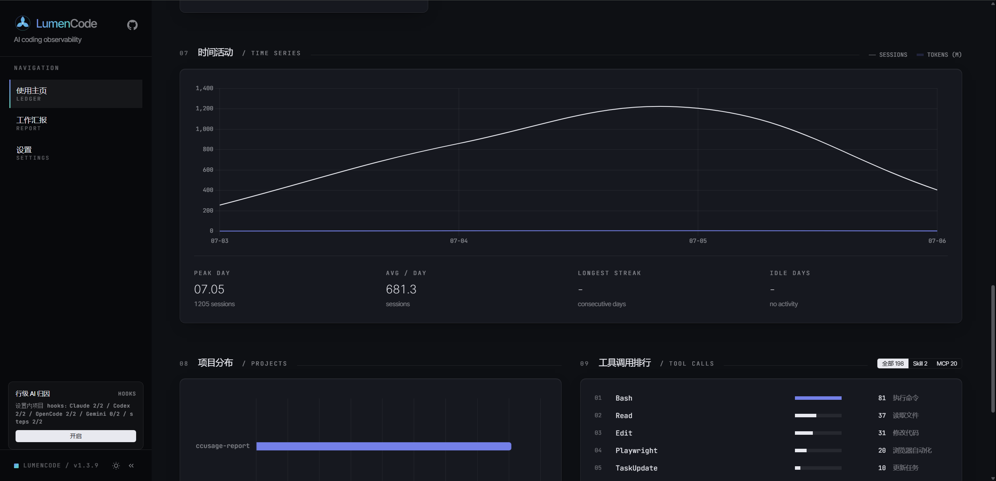Click the 时间活动 section heading
Screen dimensions: 996x481
215,52
